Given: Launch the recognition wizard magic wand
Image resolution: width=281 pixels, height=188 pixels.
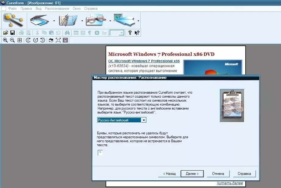Looking at the screenshot, I should pyautogui.click(x=14, y=20).
